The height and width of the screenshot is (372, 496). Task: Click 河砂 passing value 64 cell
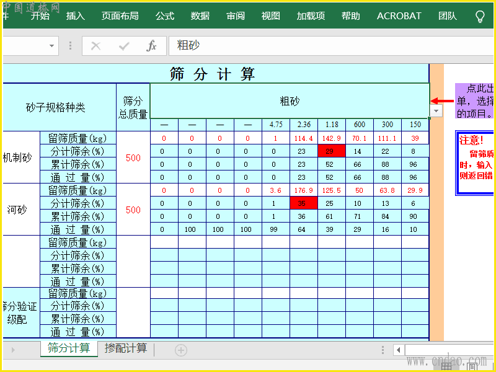click(x=304, y=229)
